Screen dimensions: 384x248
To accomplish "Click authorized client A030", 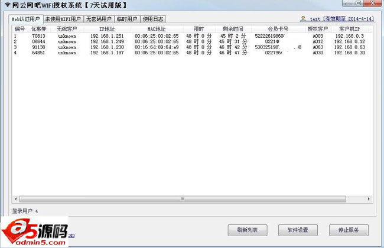I will click(318, 53).
